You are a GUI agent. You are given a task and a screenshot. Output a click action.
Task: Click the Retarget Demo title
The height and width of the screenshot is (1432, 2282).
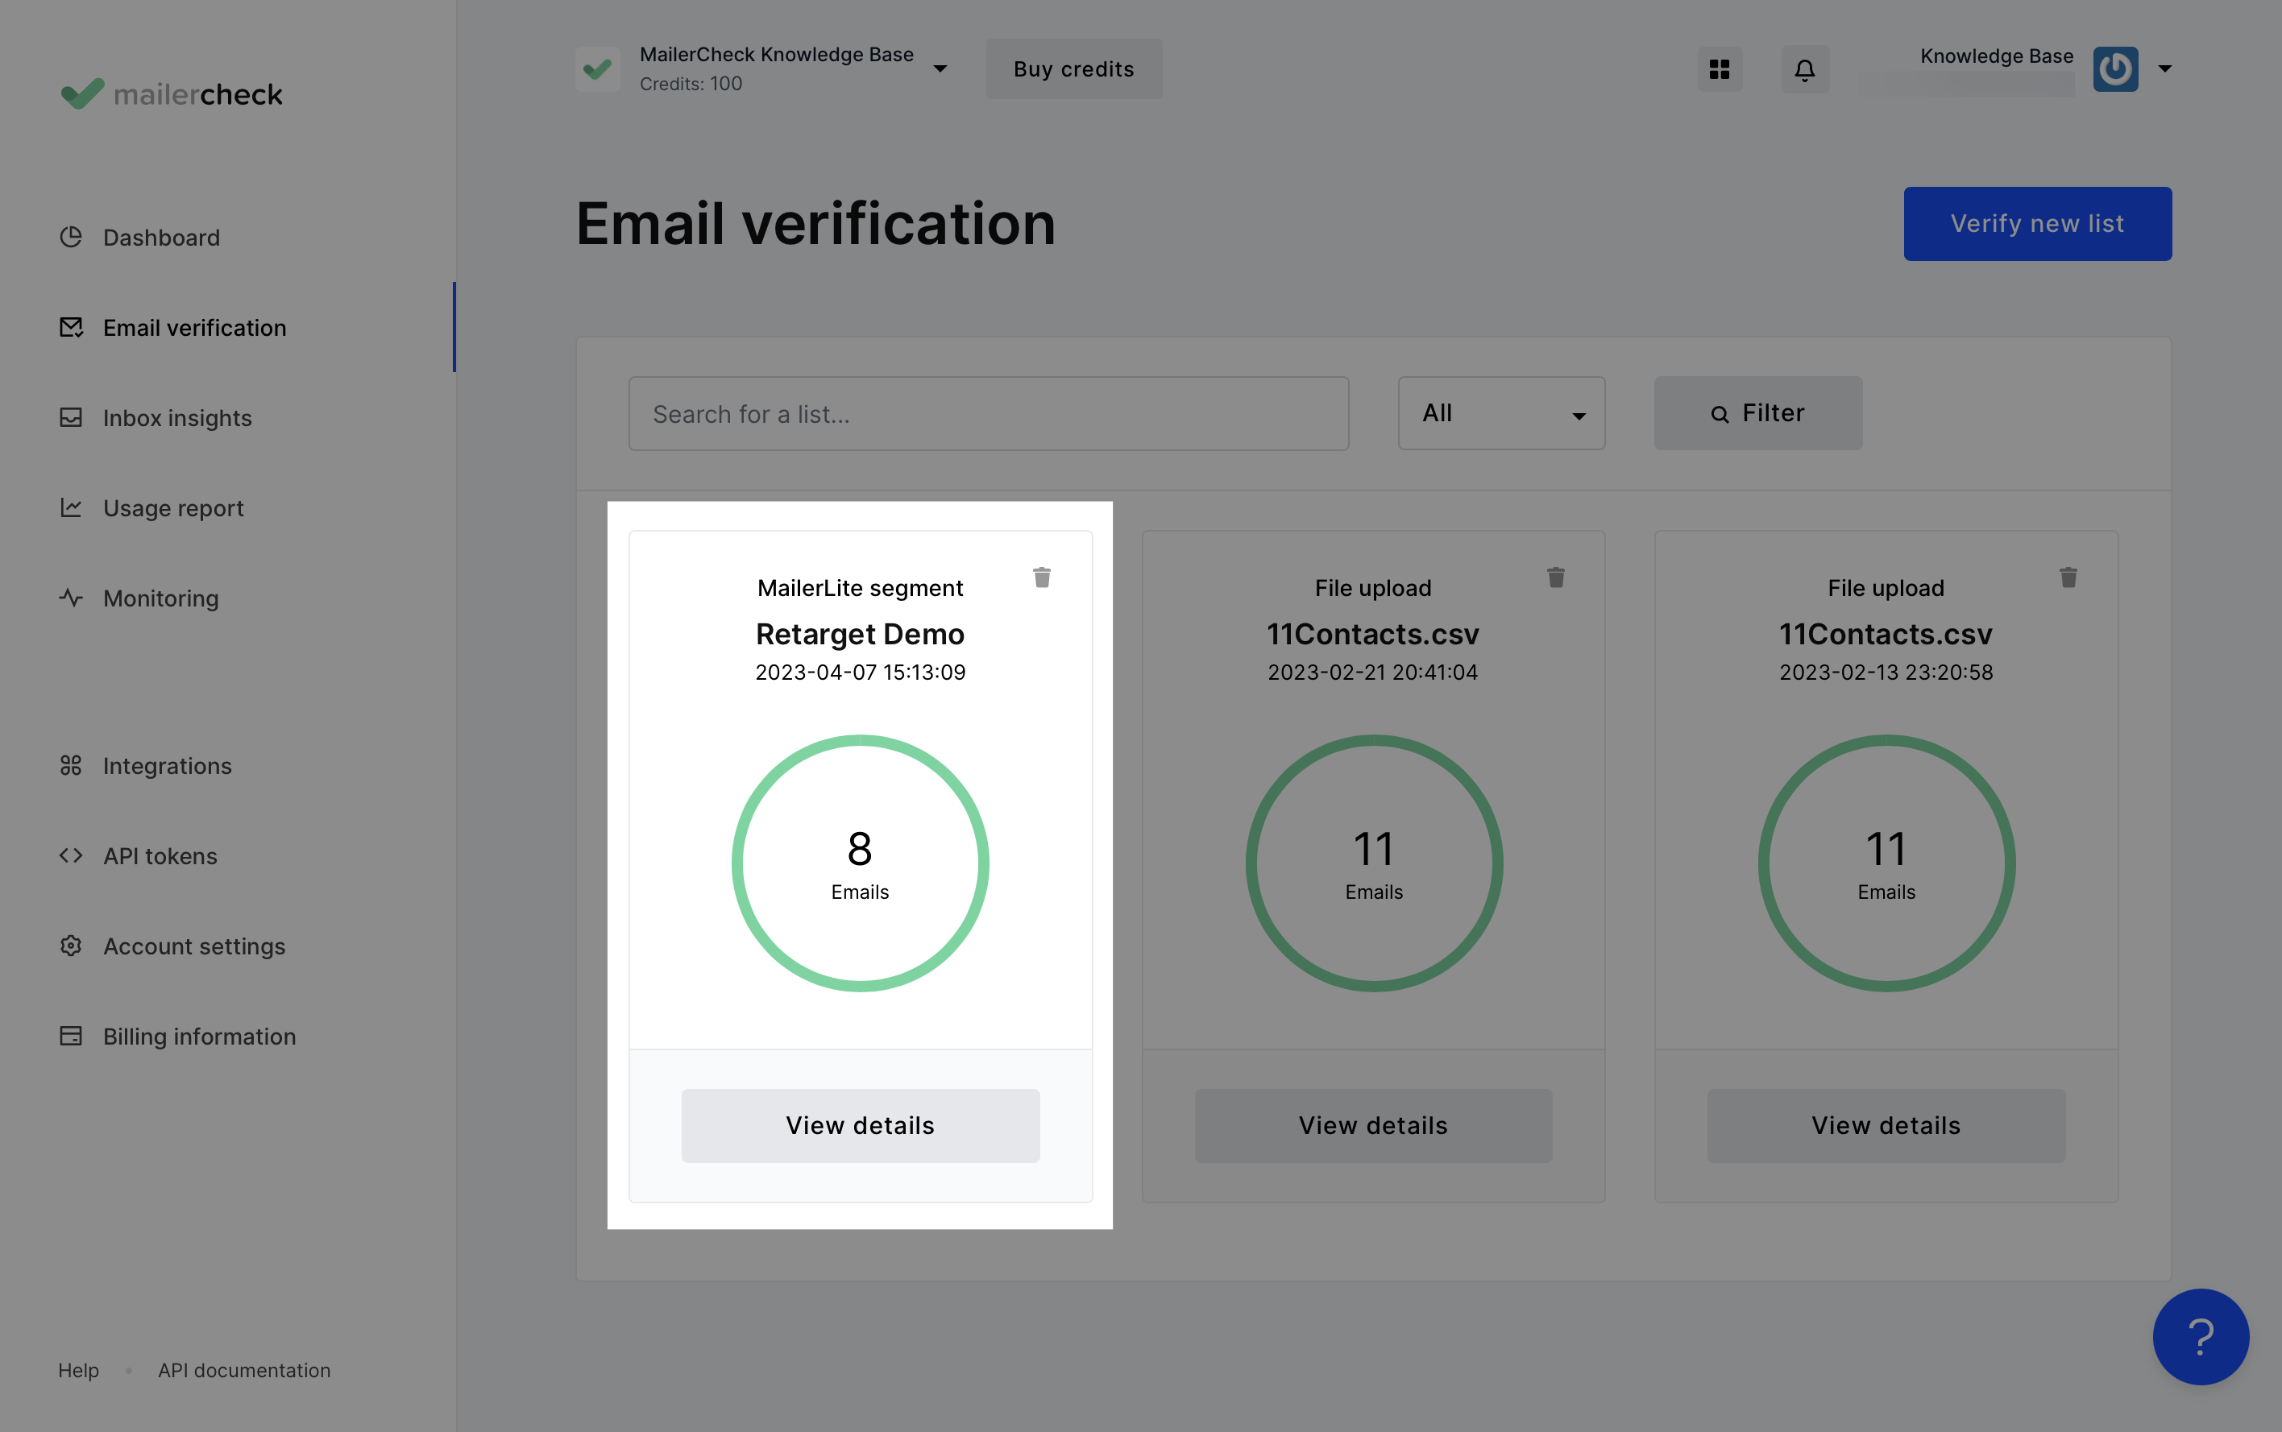860,634
